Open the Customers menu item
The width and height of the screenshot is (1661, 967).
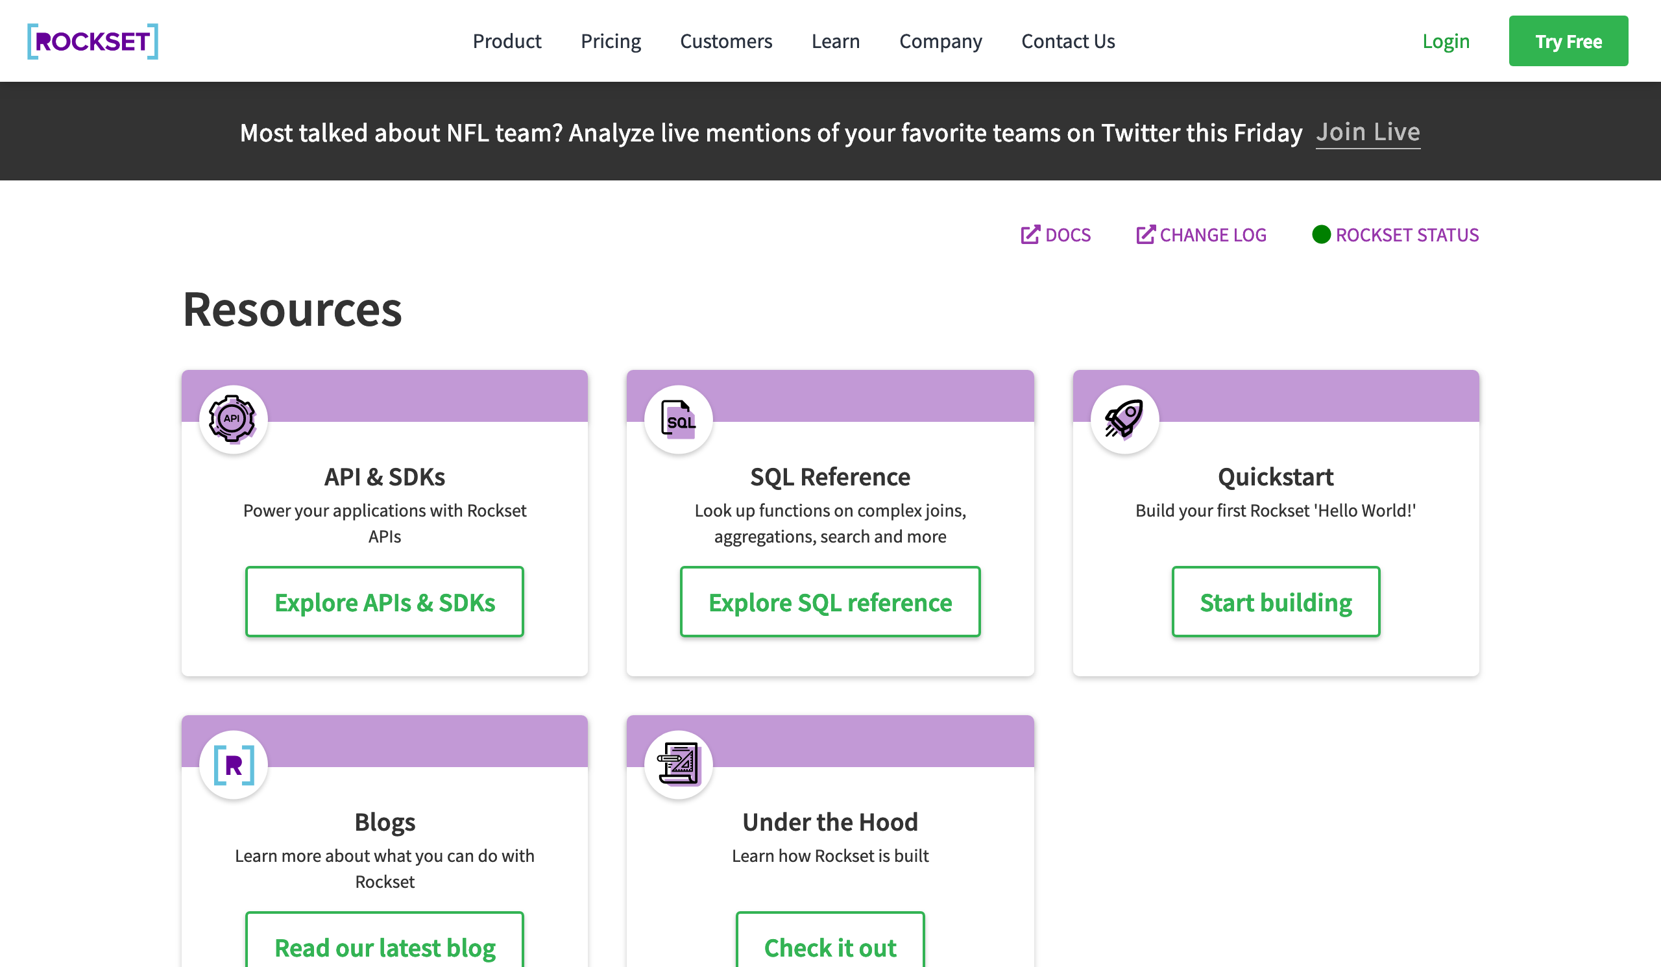[x=725, y=41]
